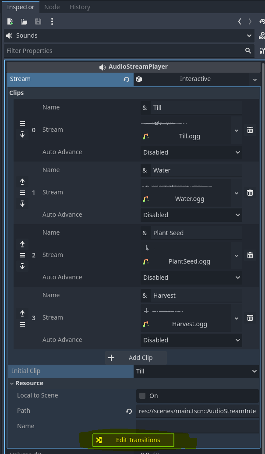Collapse the Resource section
265x454 pixels.
tap(12, 383)
